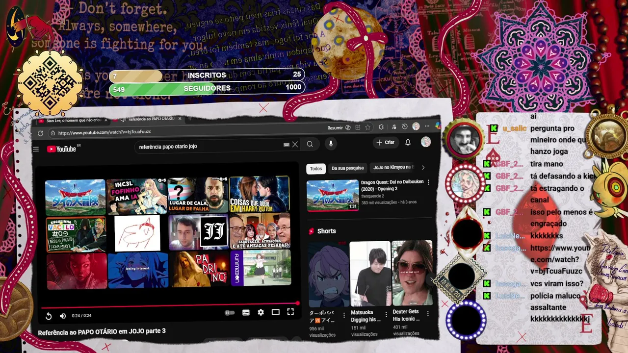Open Lugar de Cala endscreen suggestion
The width and height of the screenshot is (628, 353).
click(x=198, y=195)
